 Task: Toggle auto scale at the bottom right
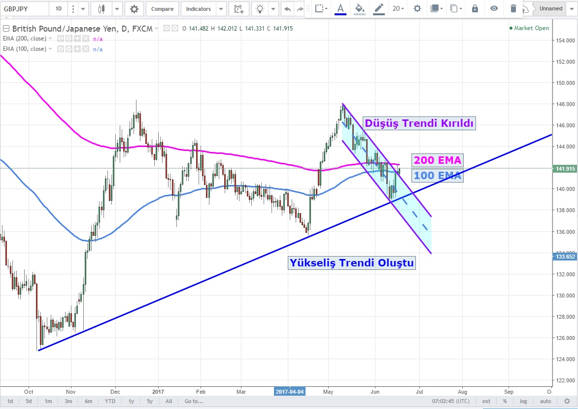point(545,401)
